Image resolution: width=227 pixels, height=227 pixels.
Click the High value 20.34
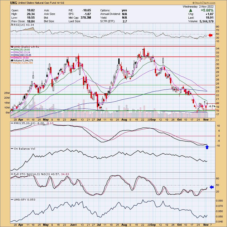pos(31,14)
